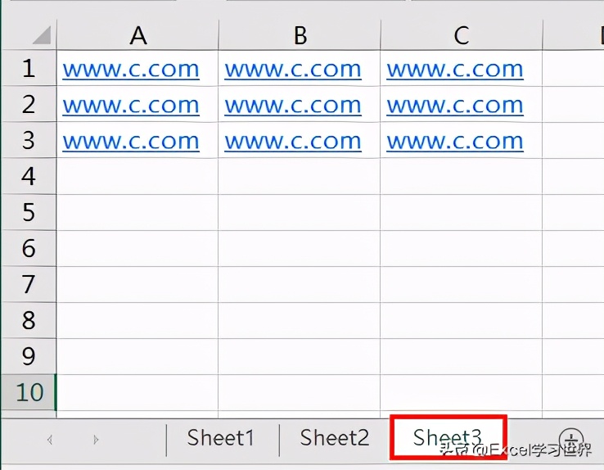
Task: Follow the www.c.com hyperlink in cell C1
Action: (x=455, y=70)
